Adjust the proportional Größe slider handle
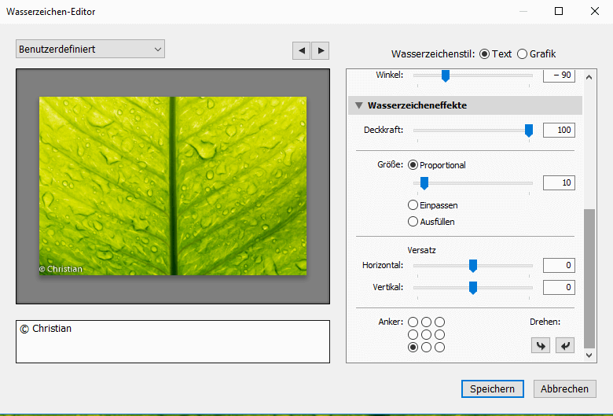This screenshot has width=613, height=416. tap(424, 182)
